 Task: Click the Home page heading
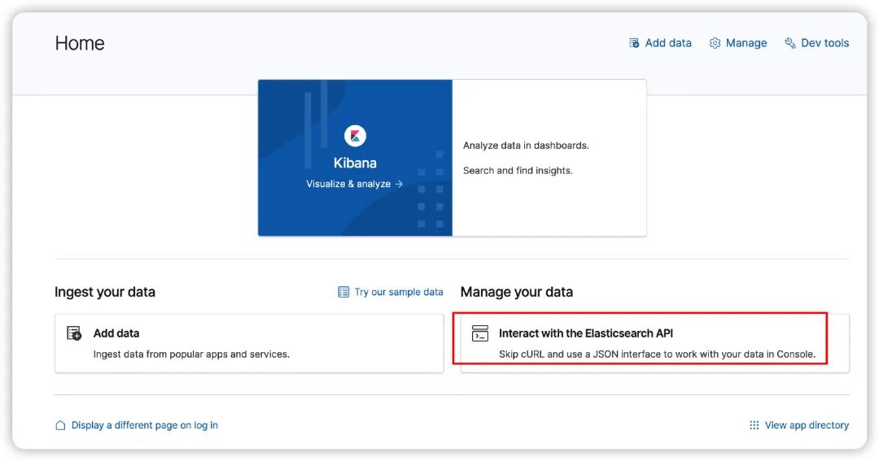tap(80, 43)
